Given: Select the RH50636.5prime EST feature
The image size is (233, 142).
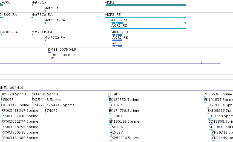Looking at the screenshot, I should (205, 97).
